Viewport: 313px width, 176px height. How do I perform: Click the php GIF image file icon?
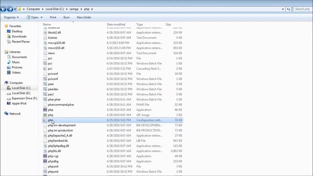click(45, 115)
